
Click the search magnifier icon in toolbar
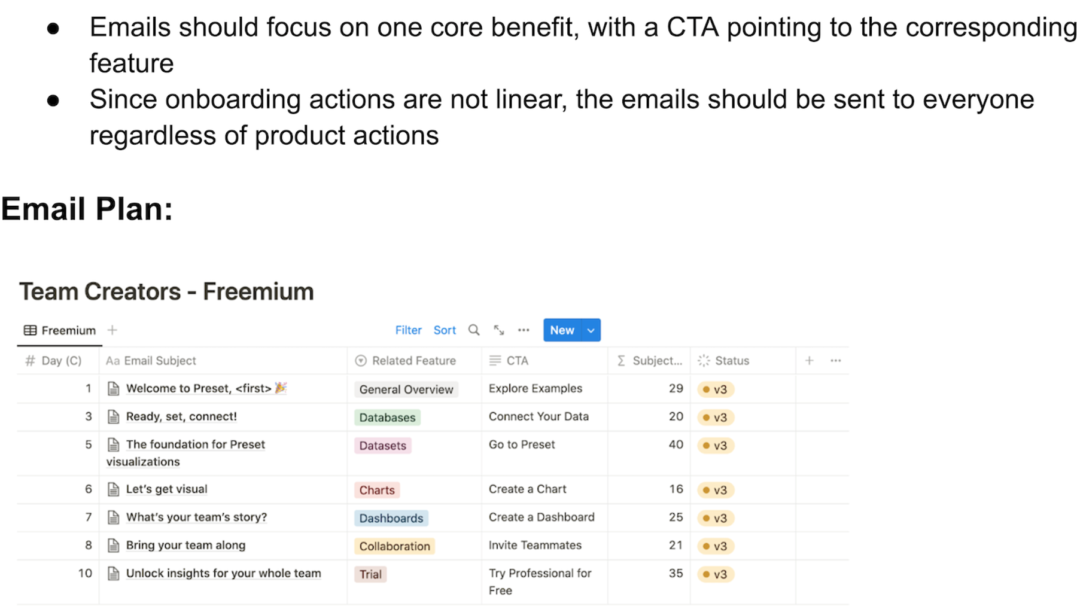474,330
